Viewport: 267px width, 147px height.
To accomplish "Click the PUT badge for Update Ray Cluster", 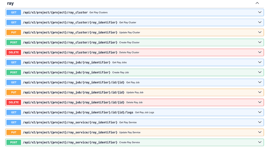I will (x=14, y=32).
